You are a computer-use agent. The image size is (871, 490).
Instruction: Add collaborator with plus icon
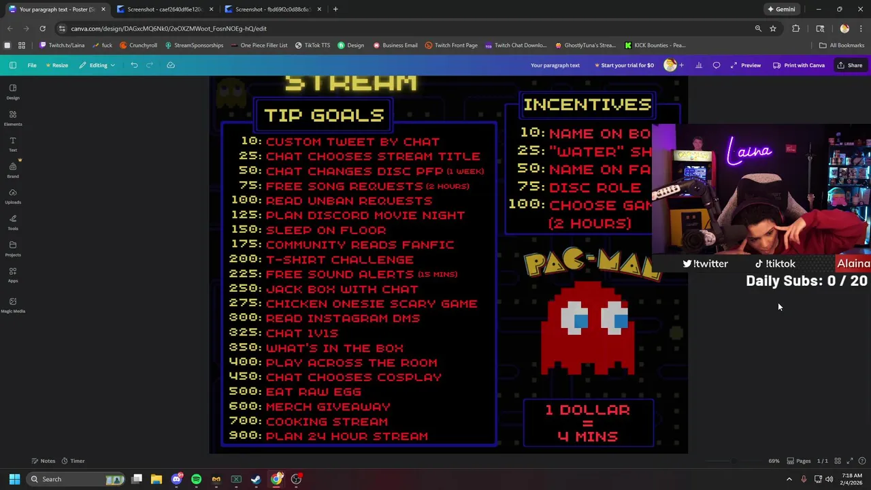tap(681, 65)
